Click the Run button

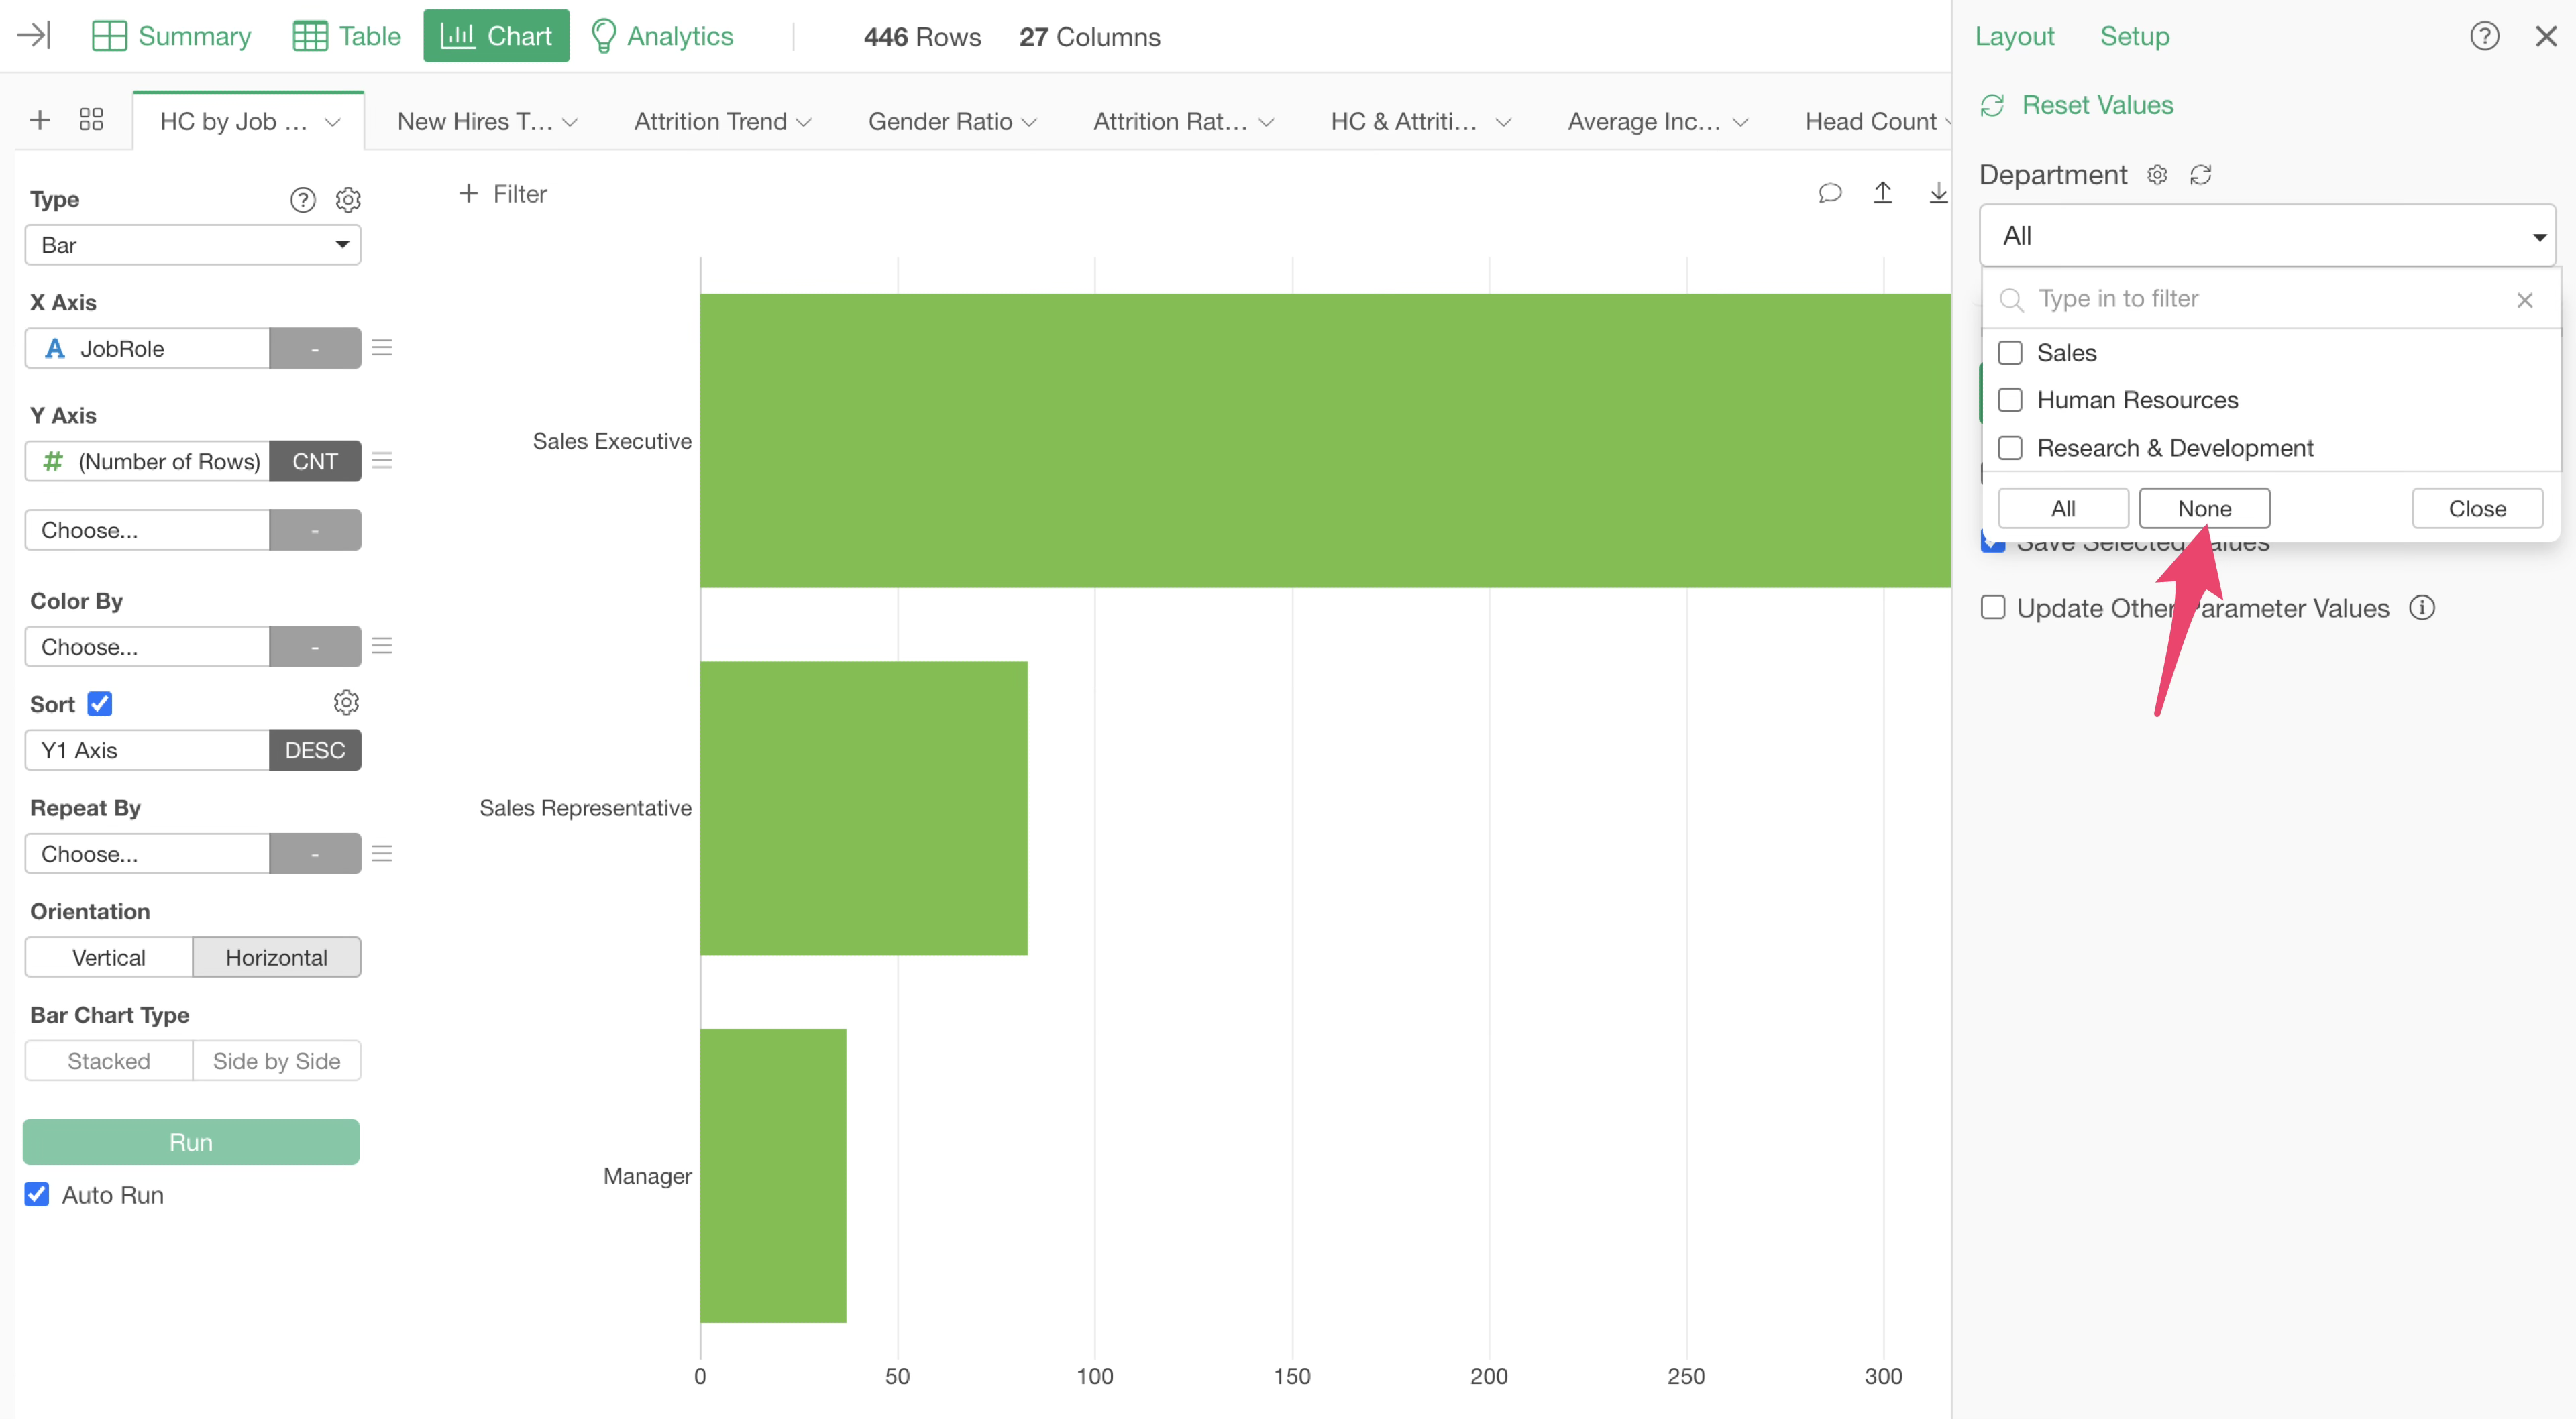(x=191, y=1141)
